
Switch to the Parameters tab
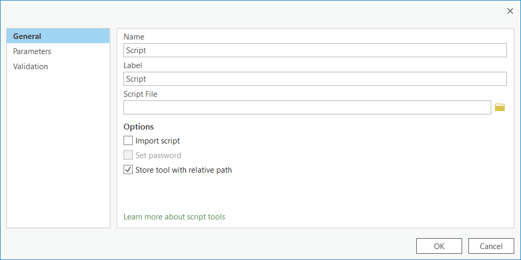[x=32, y=51]
